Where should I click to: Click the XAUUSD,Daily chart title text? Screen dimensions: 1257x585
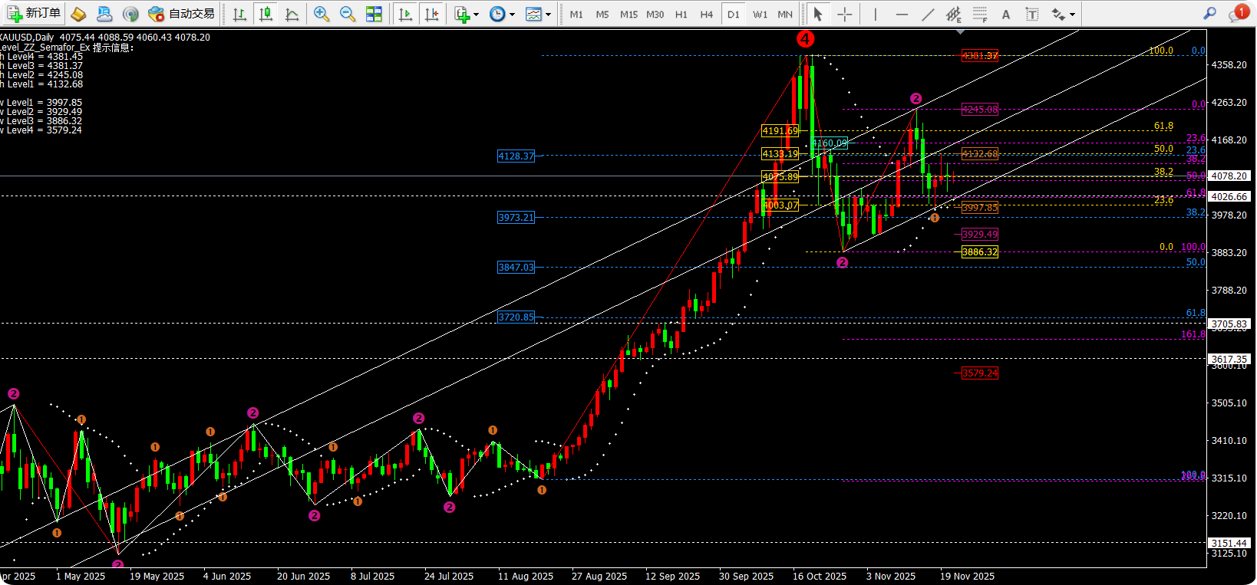click(x=27, y=37)
